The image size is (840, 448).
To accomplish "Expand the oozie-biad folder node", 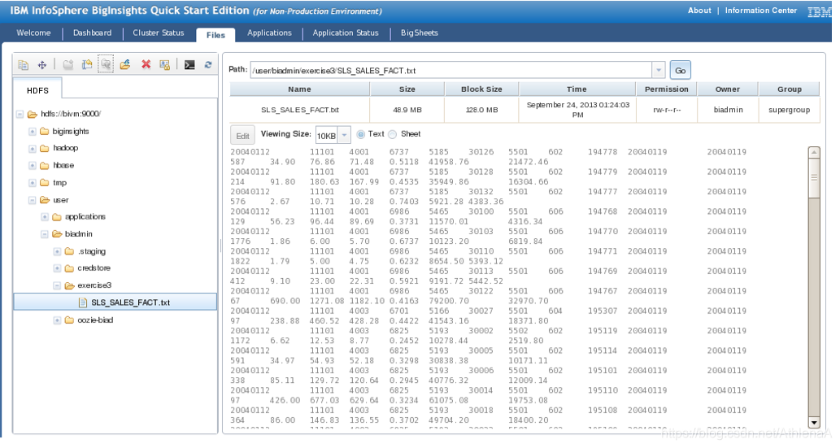I will [57, 320].
